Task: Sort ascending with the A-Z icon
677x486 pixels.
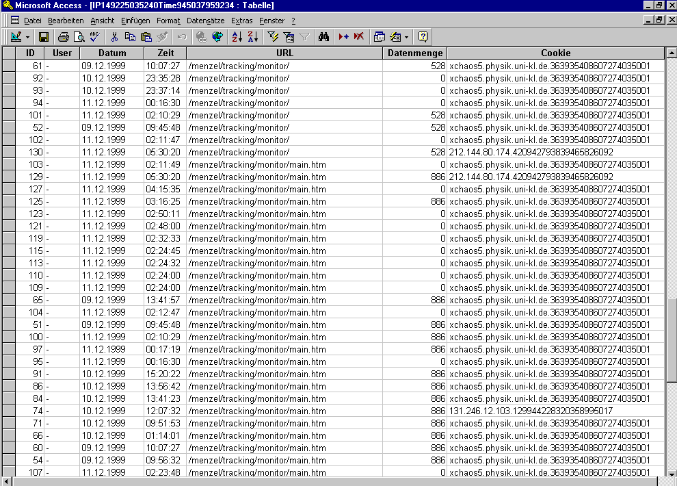Action: pos(237,37)
